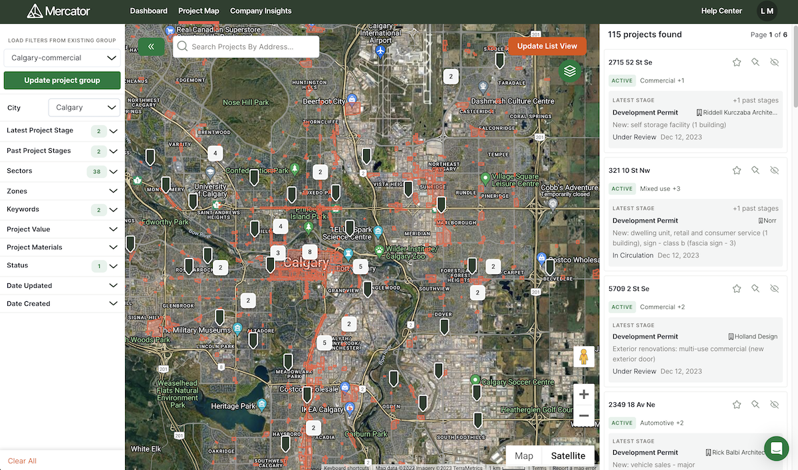Click Clear All filters link
Image resolution: width=798 pixels, height=470 pixels.
(x=22, y=461)
